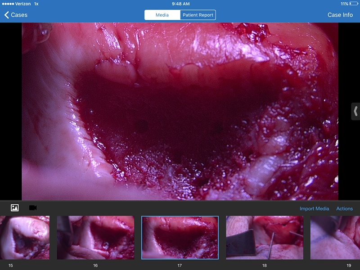Show videos with the camera filter icon
360x270 pixels.
tap(33, 208)
